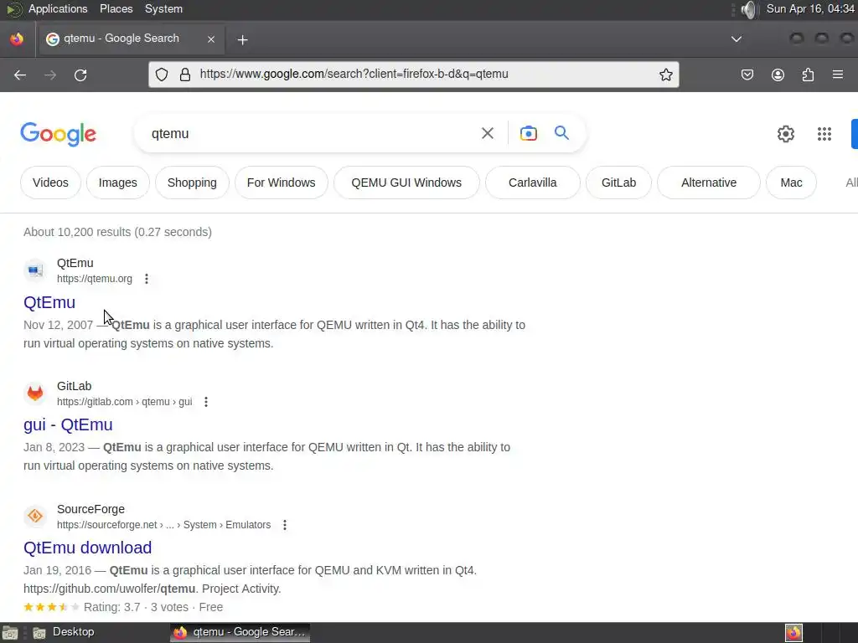Go back using the browser back arrow

[x=20, y=75]
